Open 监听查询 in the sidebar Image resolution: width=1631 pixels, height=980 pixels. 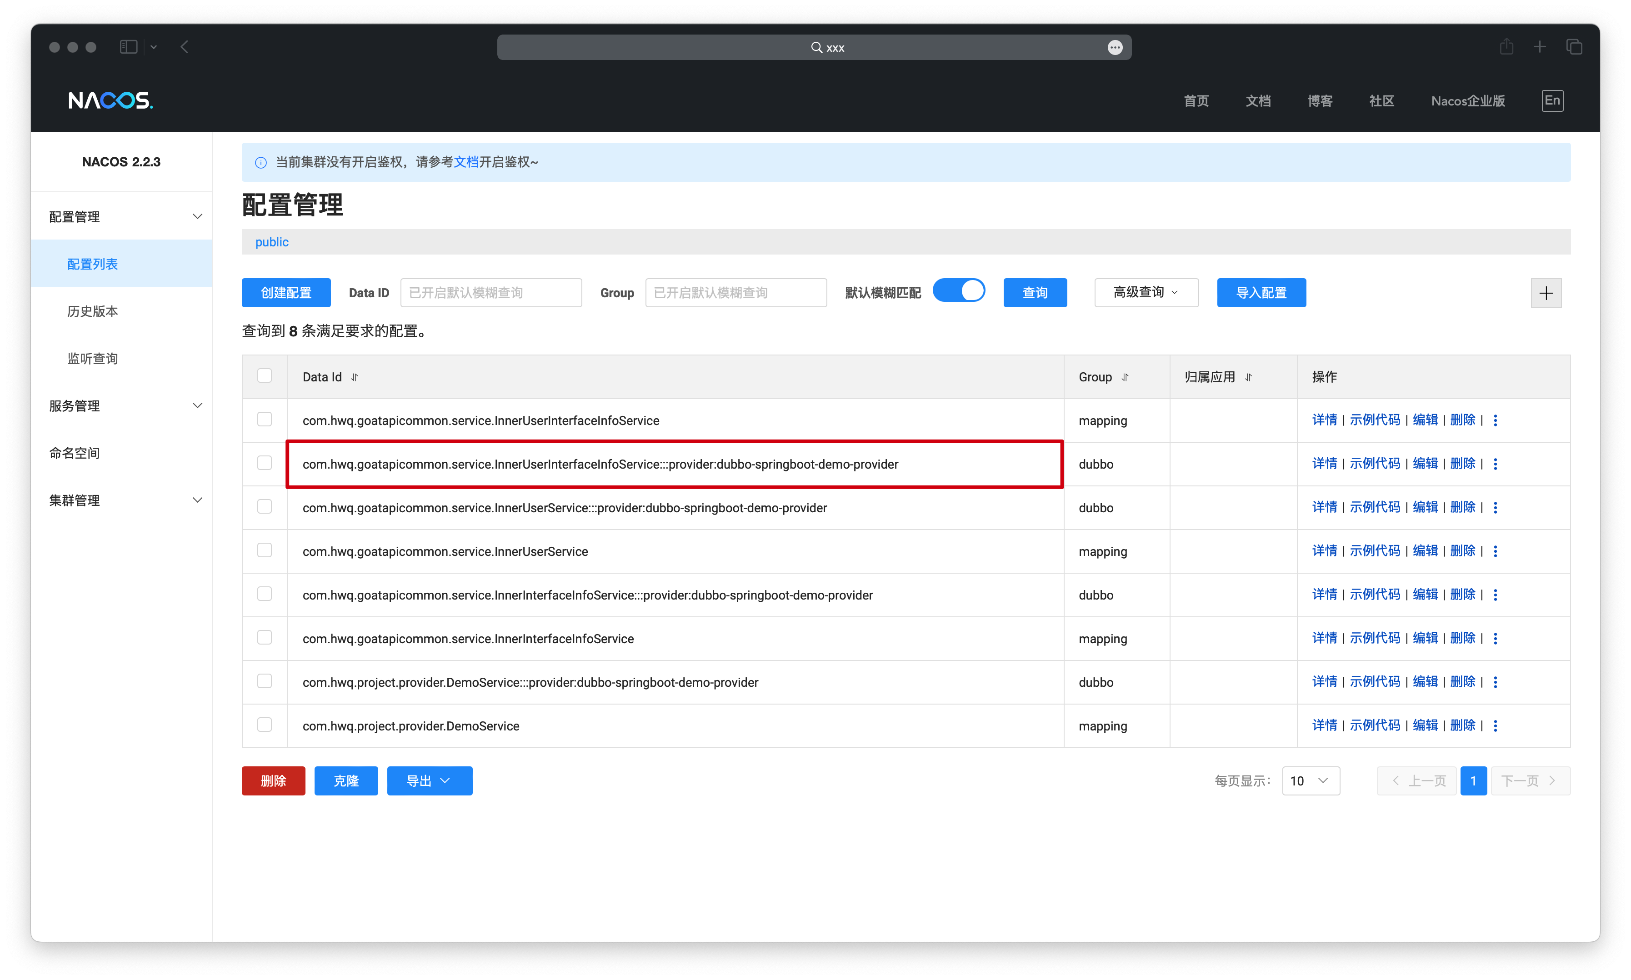121,359
